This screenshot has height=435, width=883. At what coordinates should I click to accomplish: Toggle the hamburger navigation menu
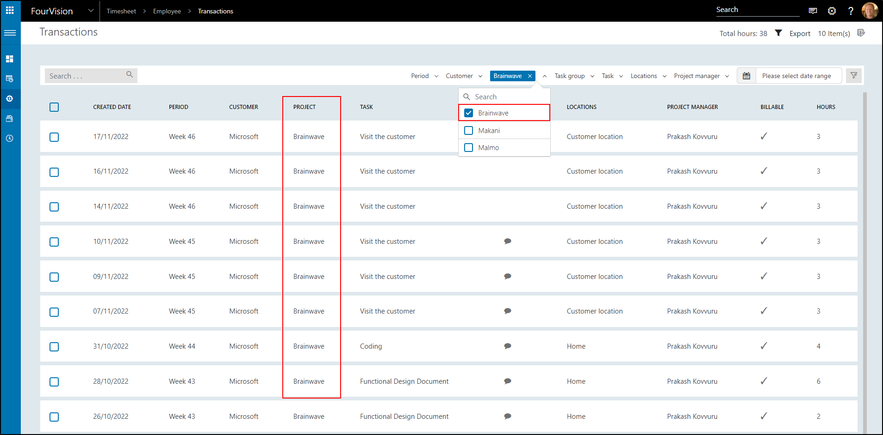point(10,33)
